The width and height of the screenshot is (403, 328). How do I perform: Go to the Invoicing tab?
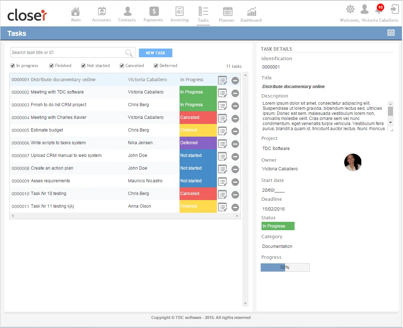pos(180,14)
